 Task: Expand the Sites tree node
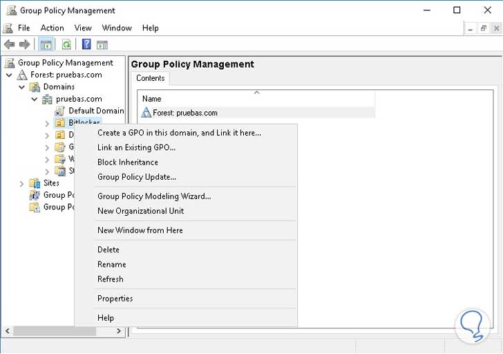click(21, 183)
